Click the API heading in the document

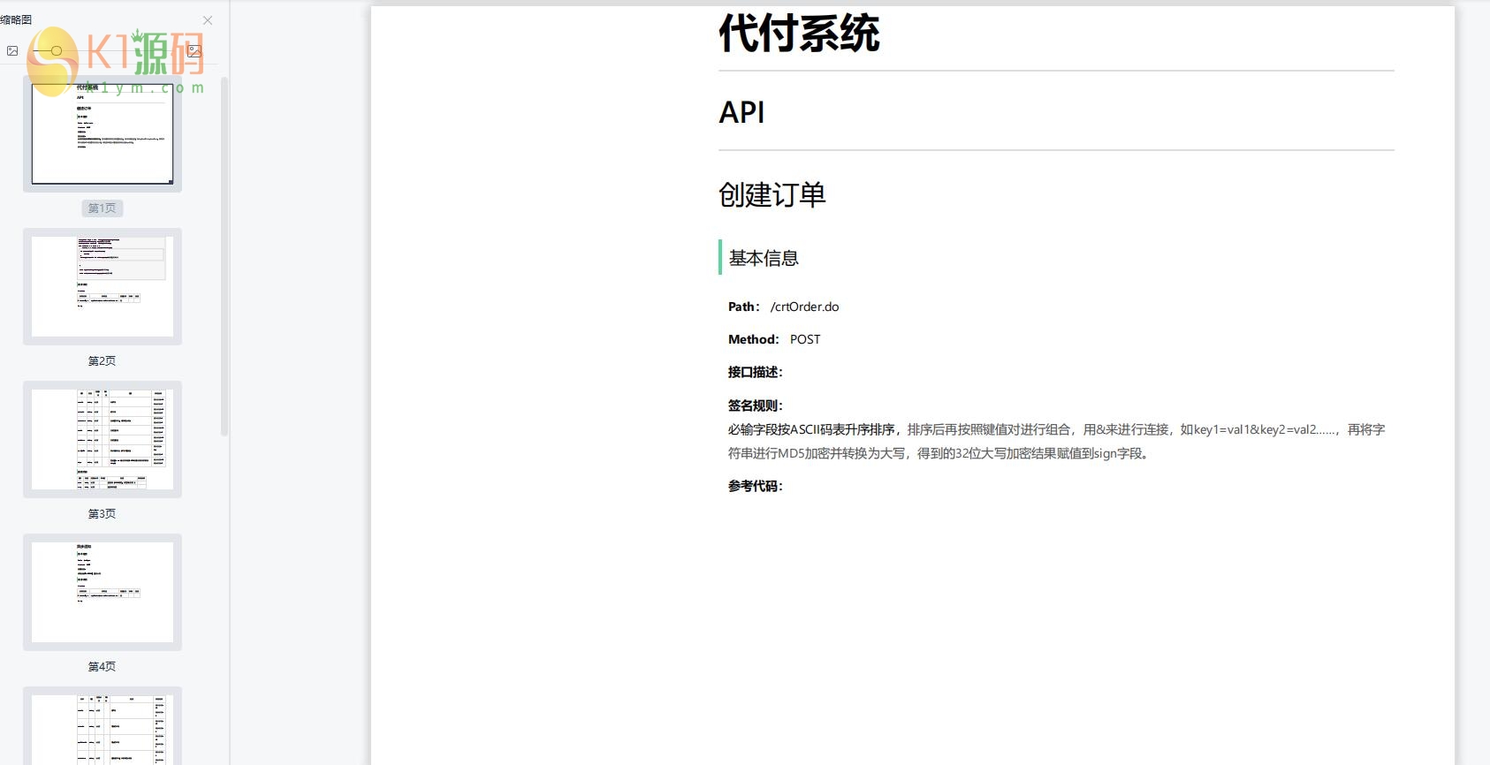tap(741, 113)
